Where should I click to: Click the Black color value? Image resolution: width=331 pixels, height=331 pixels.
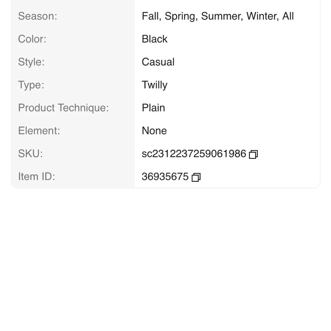[x=155, y=39]
